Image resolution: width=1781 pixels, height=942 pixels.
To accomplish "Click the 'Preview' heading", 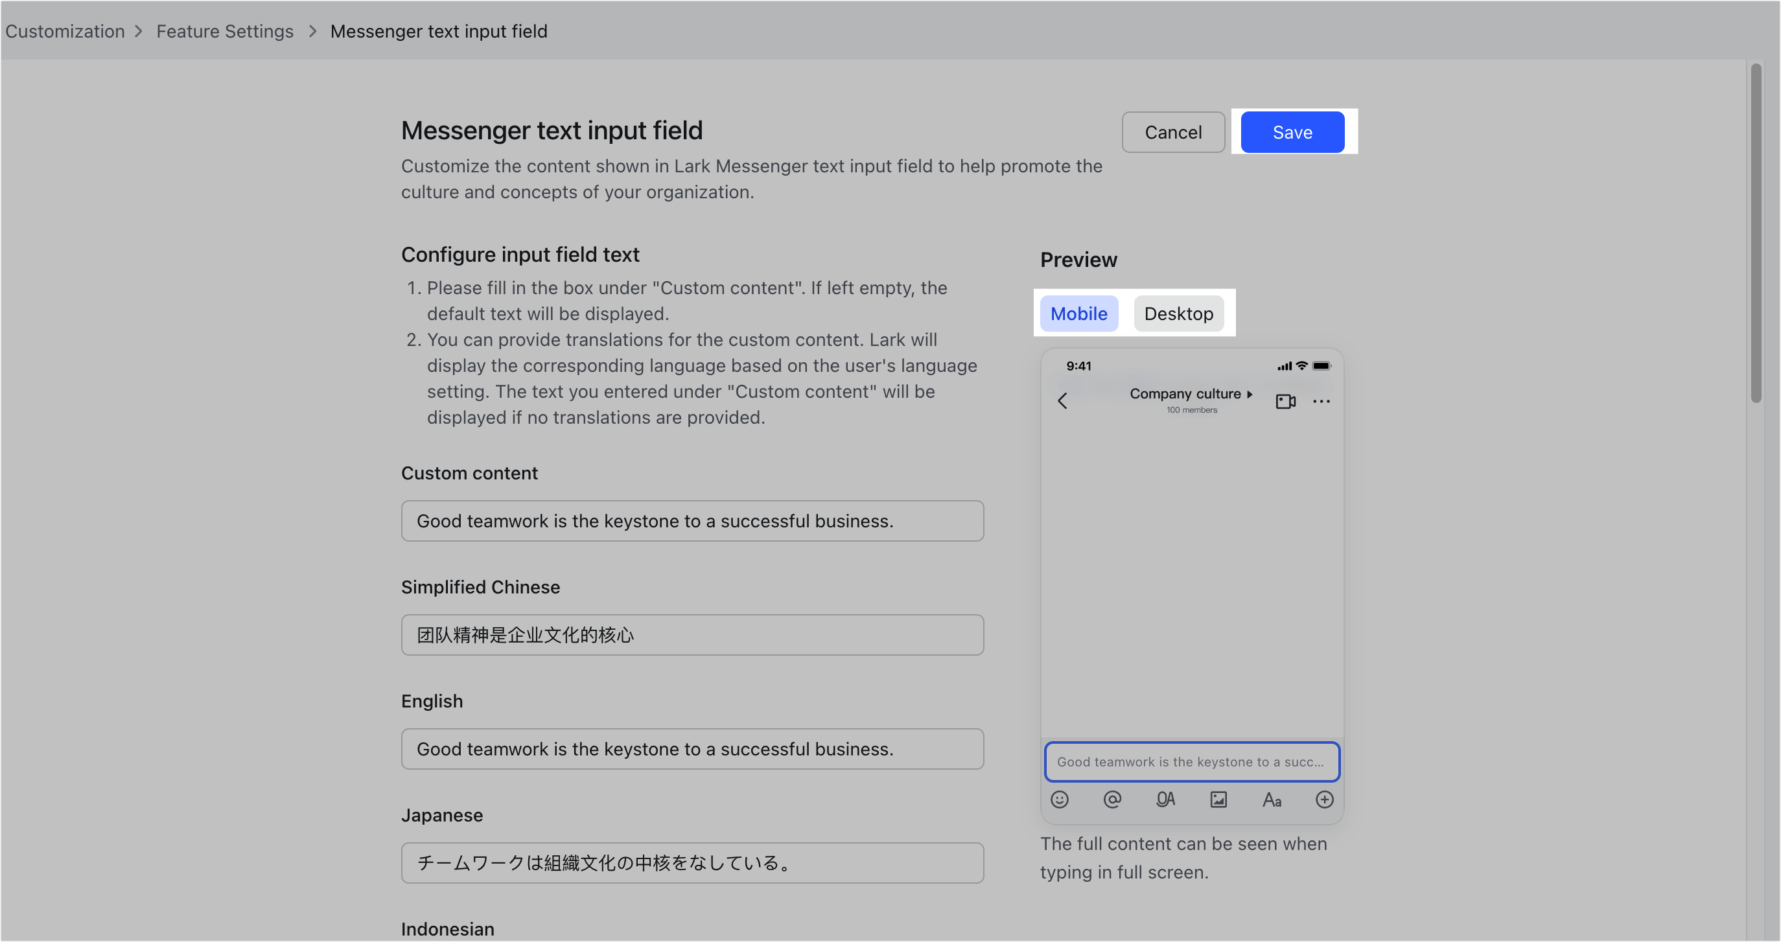I will click(x=1078, y=260).
